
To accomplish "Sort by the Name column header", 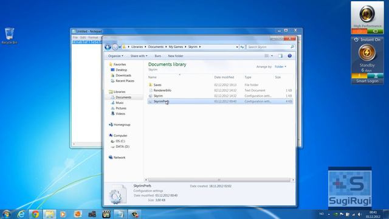I will (x=153, y=77).
